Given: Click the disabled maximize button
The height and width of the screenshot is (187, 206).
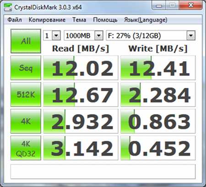Looking at the screenshot, I should click(172, 5).
